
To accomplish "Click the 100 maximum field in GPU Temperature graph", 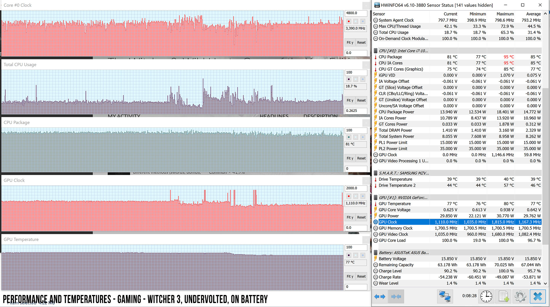I will pos(356,247).
